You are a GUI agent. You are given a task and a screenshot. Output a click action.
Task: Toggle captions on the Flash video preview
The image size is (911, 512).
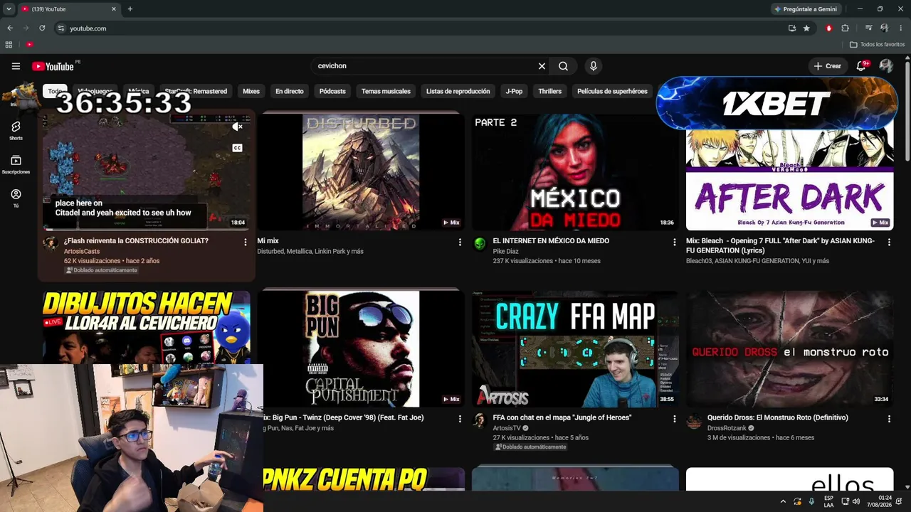[x=238, y=148]
